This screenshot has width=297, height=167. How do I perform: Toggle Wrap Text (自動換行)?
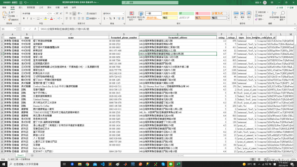pyautogui.click(x=92, y=13)
